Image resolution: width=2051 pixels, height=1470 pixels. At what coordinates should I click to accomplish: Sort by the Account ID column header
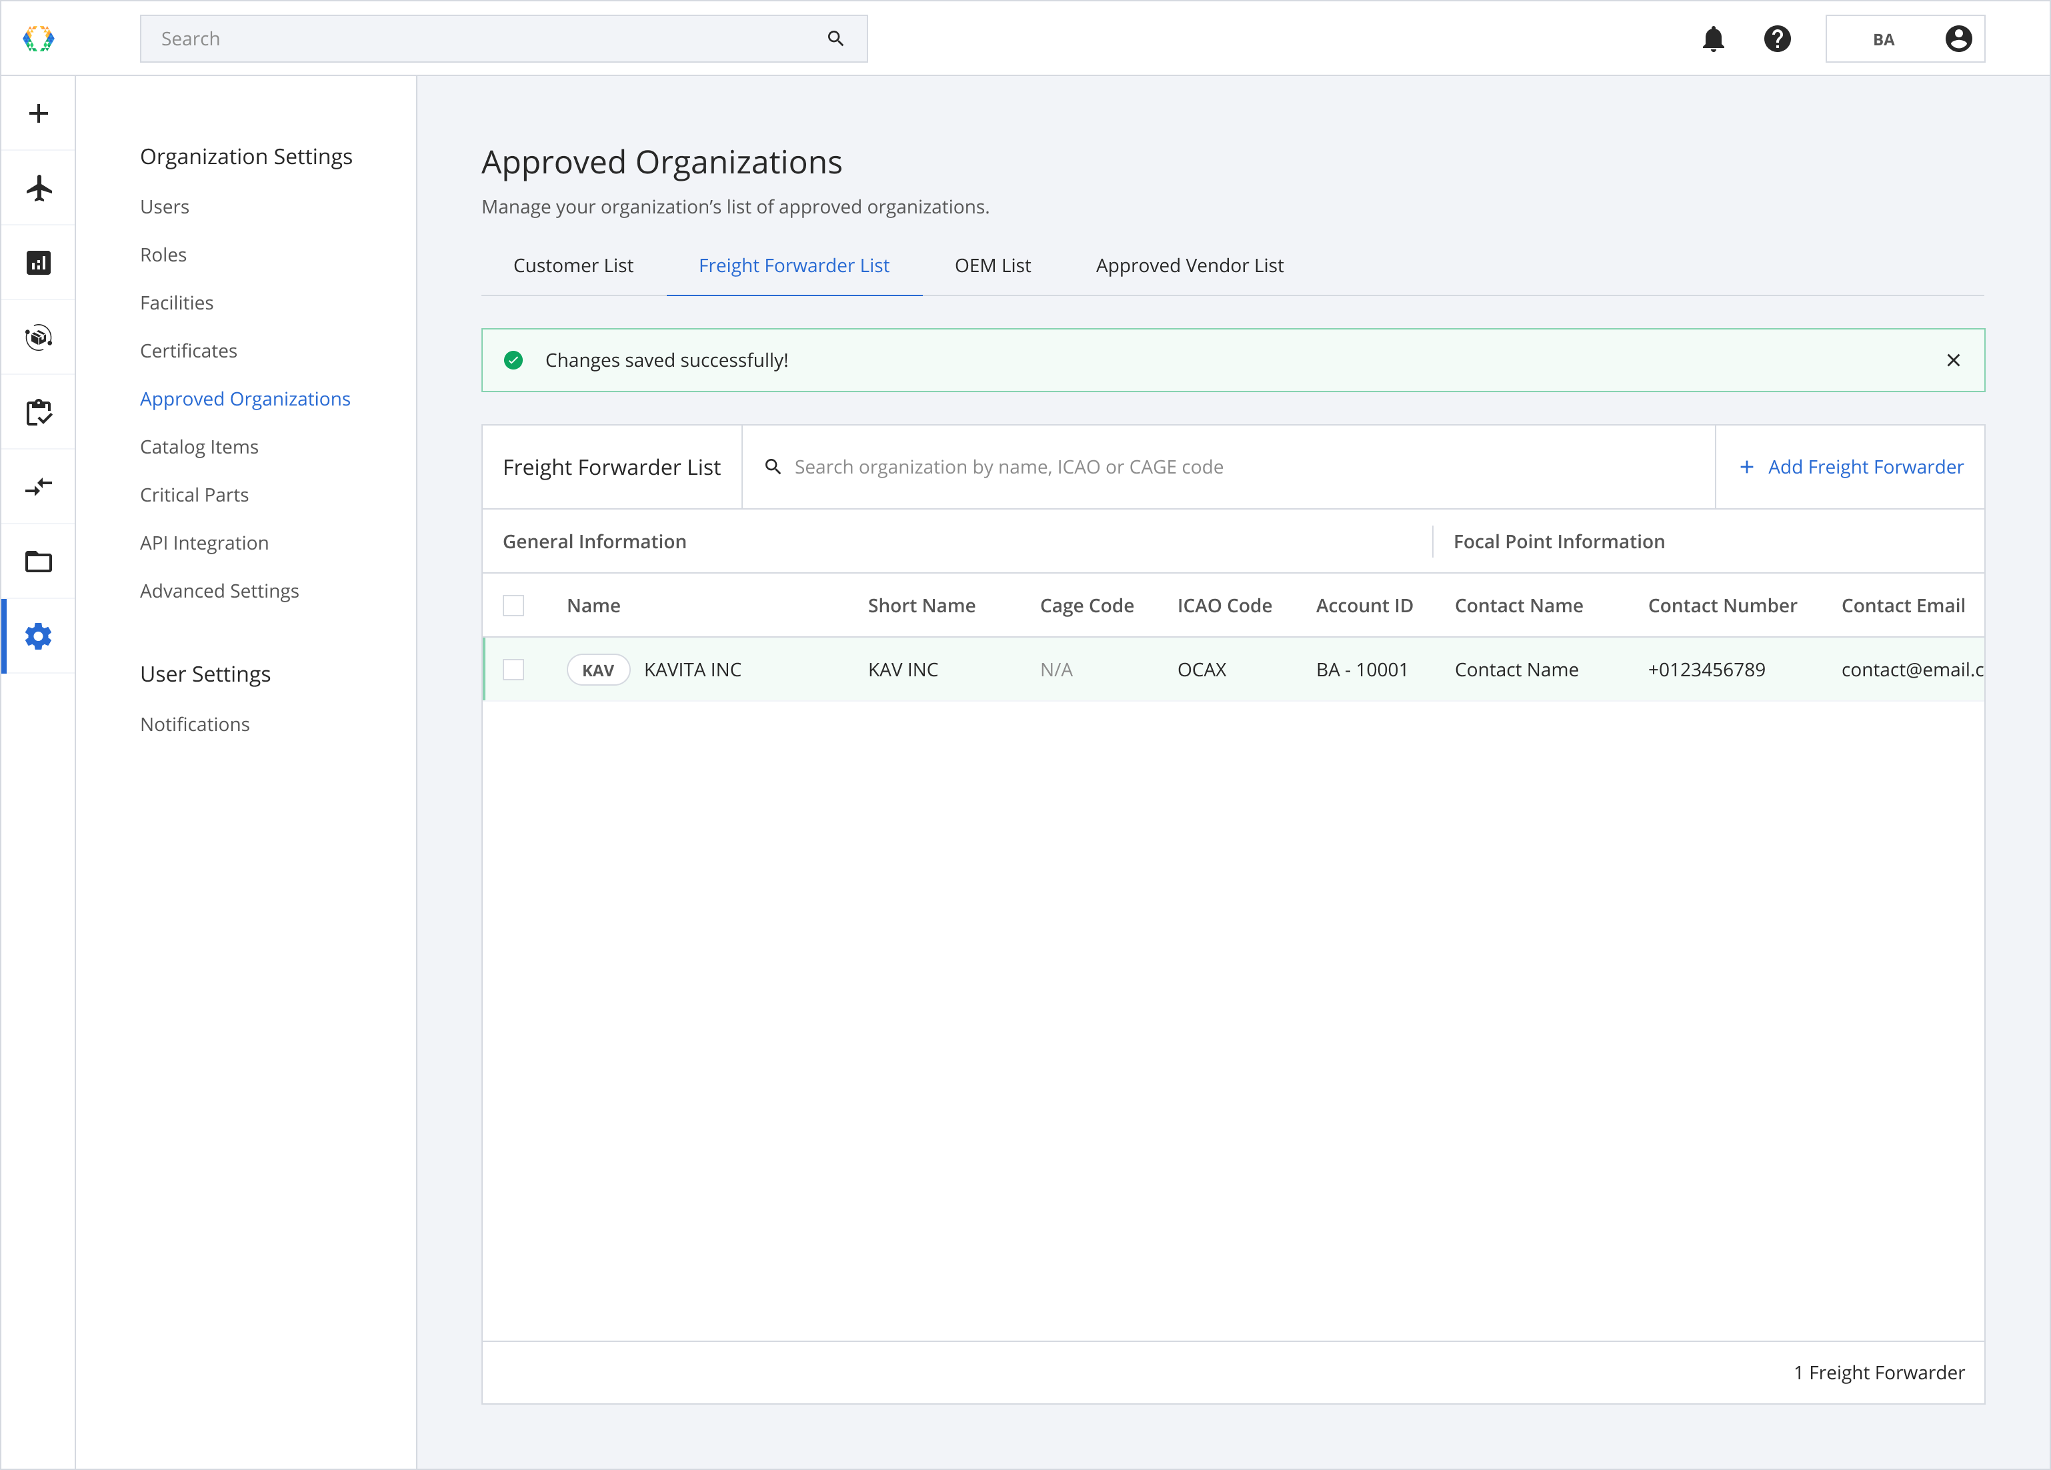click(1364, 605)
